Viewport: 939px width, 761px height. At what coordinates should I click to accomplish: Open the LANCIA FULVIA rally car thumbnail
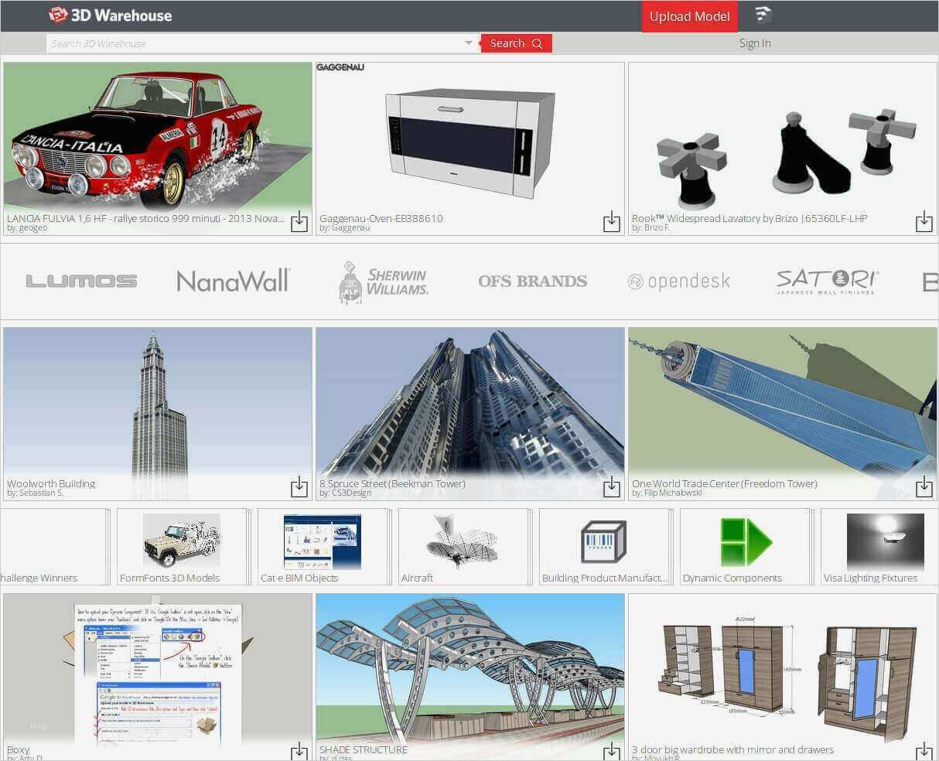(x=158, y=136)
